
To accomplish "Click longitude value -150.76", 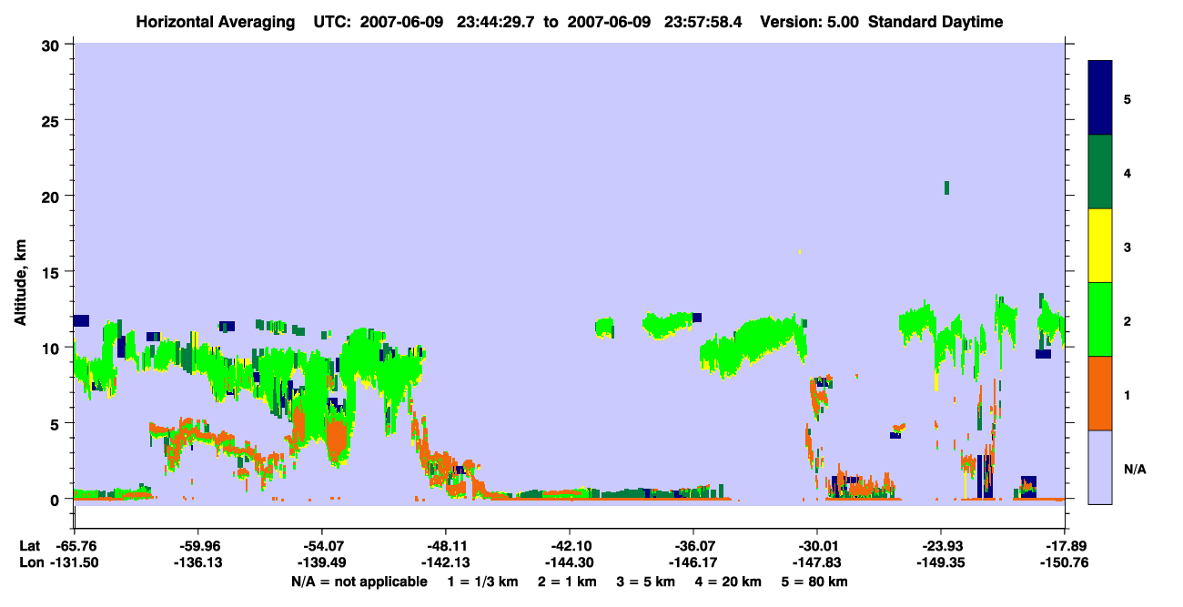I will 1064,562.
